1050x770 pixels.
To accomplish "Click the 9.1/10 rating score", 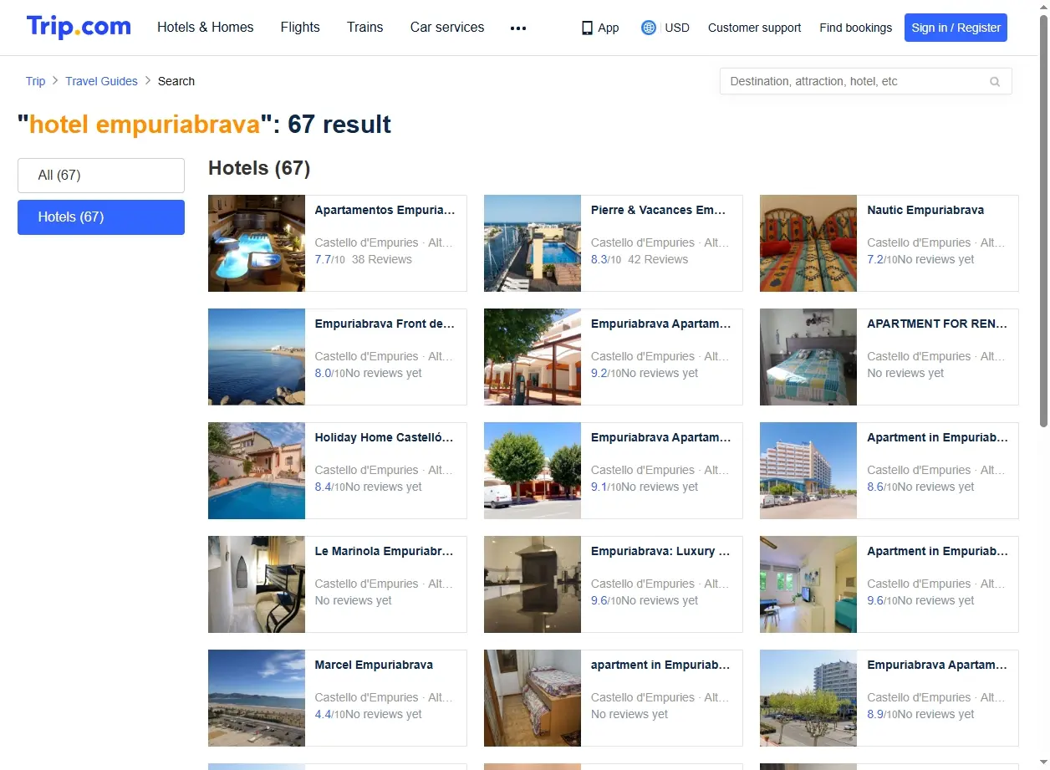I will (x=606, y=487).
